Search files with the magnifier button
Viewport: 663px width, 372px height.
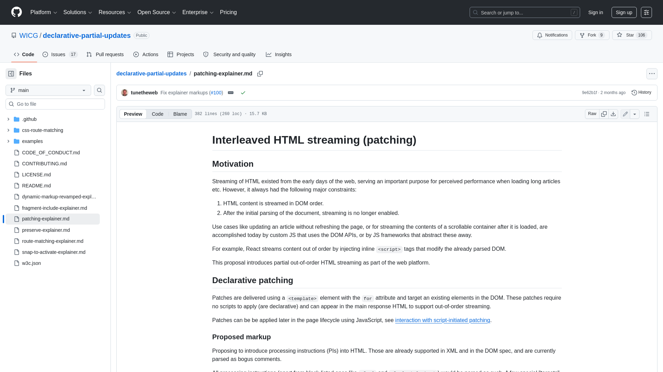pyautogui.click(x=99, y=90)
